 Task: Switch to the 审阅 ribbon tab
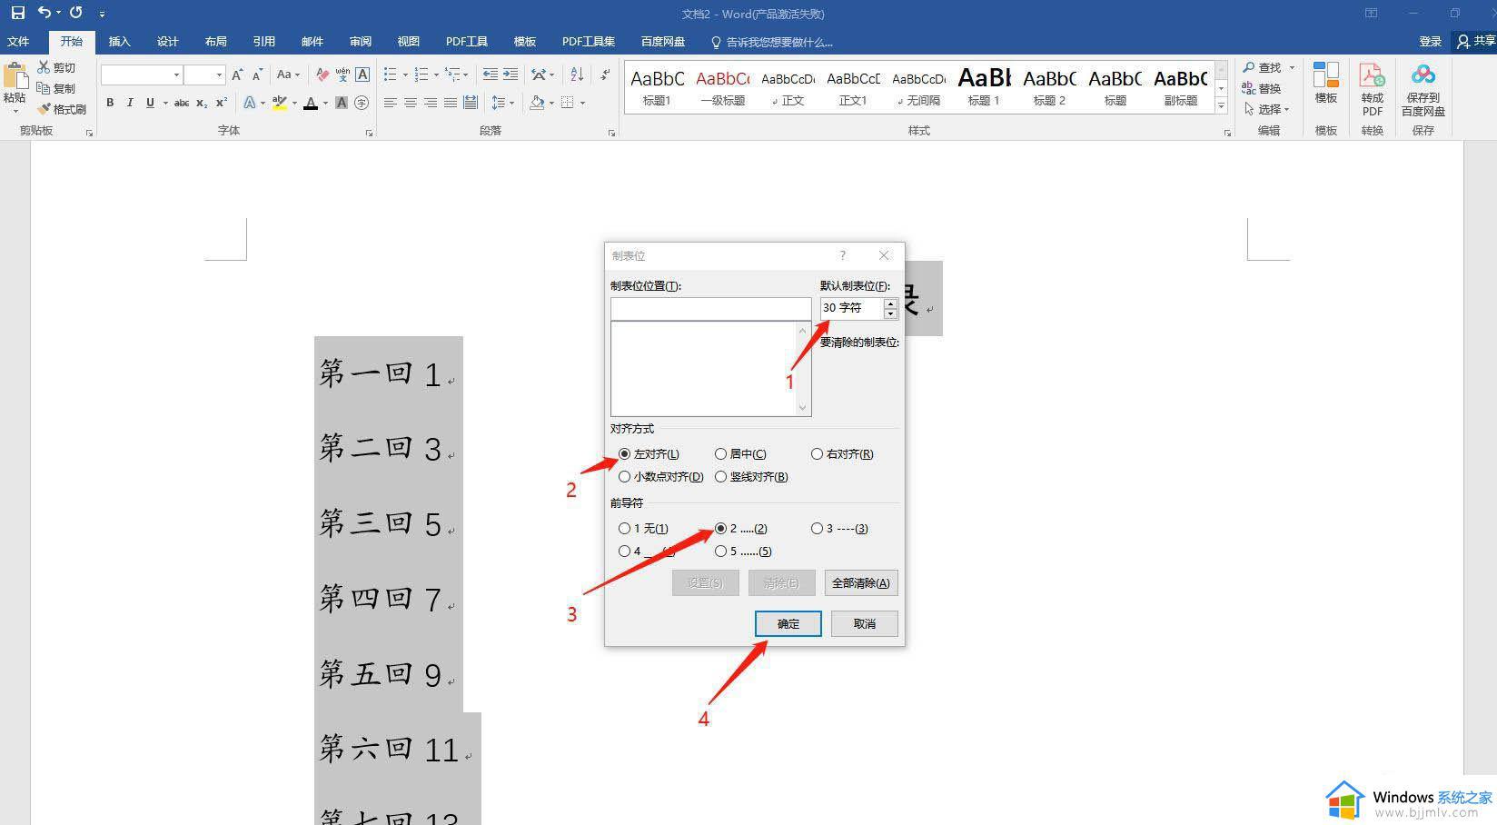click(x=361, y=42)
